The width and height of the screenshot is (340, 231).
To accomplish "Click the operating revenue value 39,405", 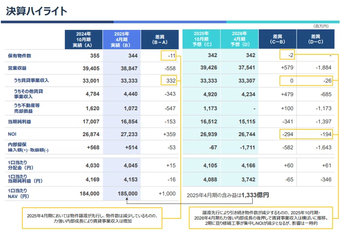I will (x=91, y=69).
